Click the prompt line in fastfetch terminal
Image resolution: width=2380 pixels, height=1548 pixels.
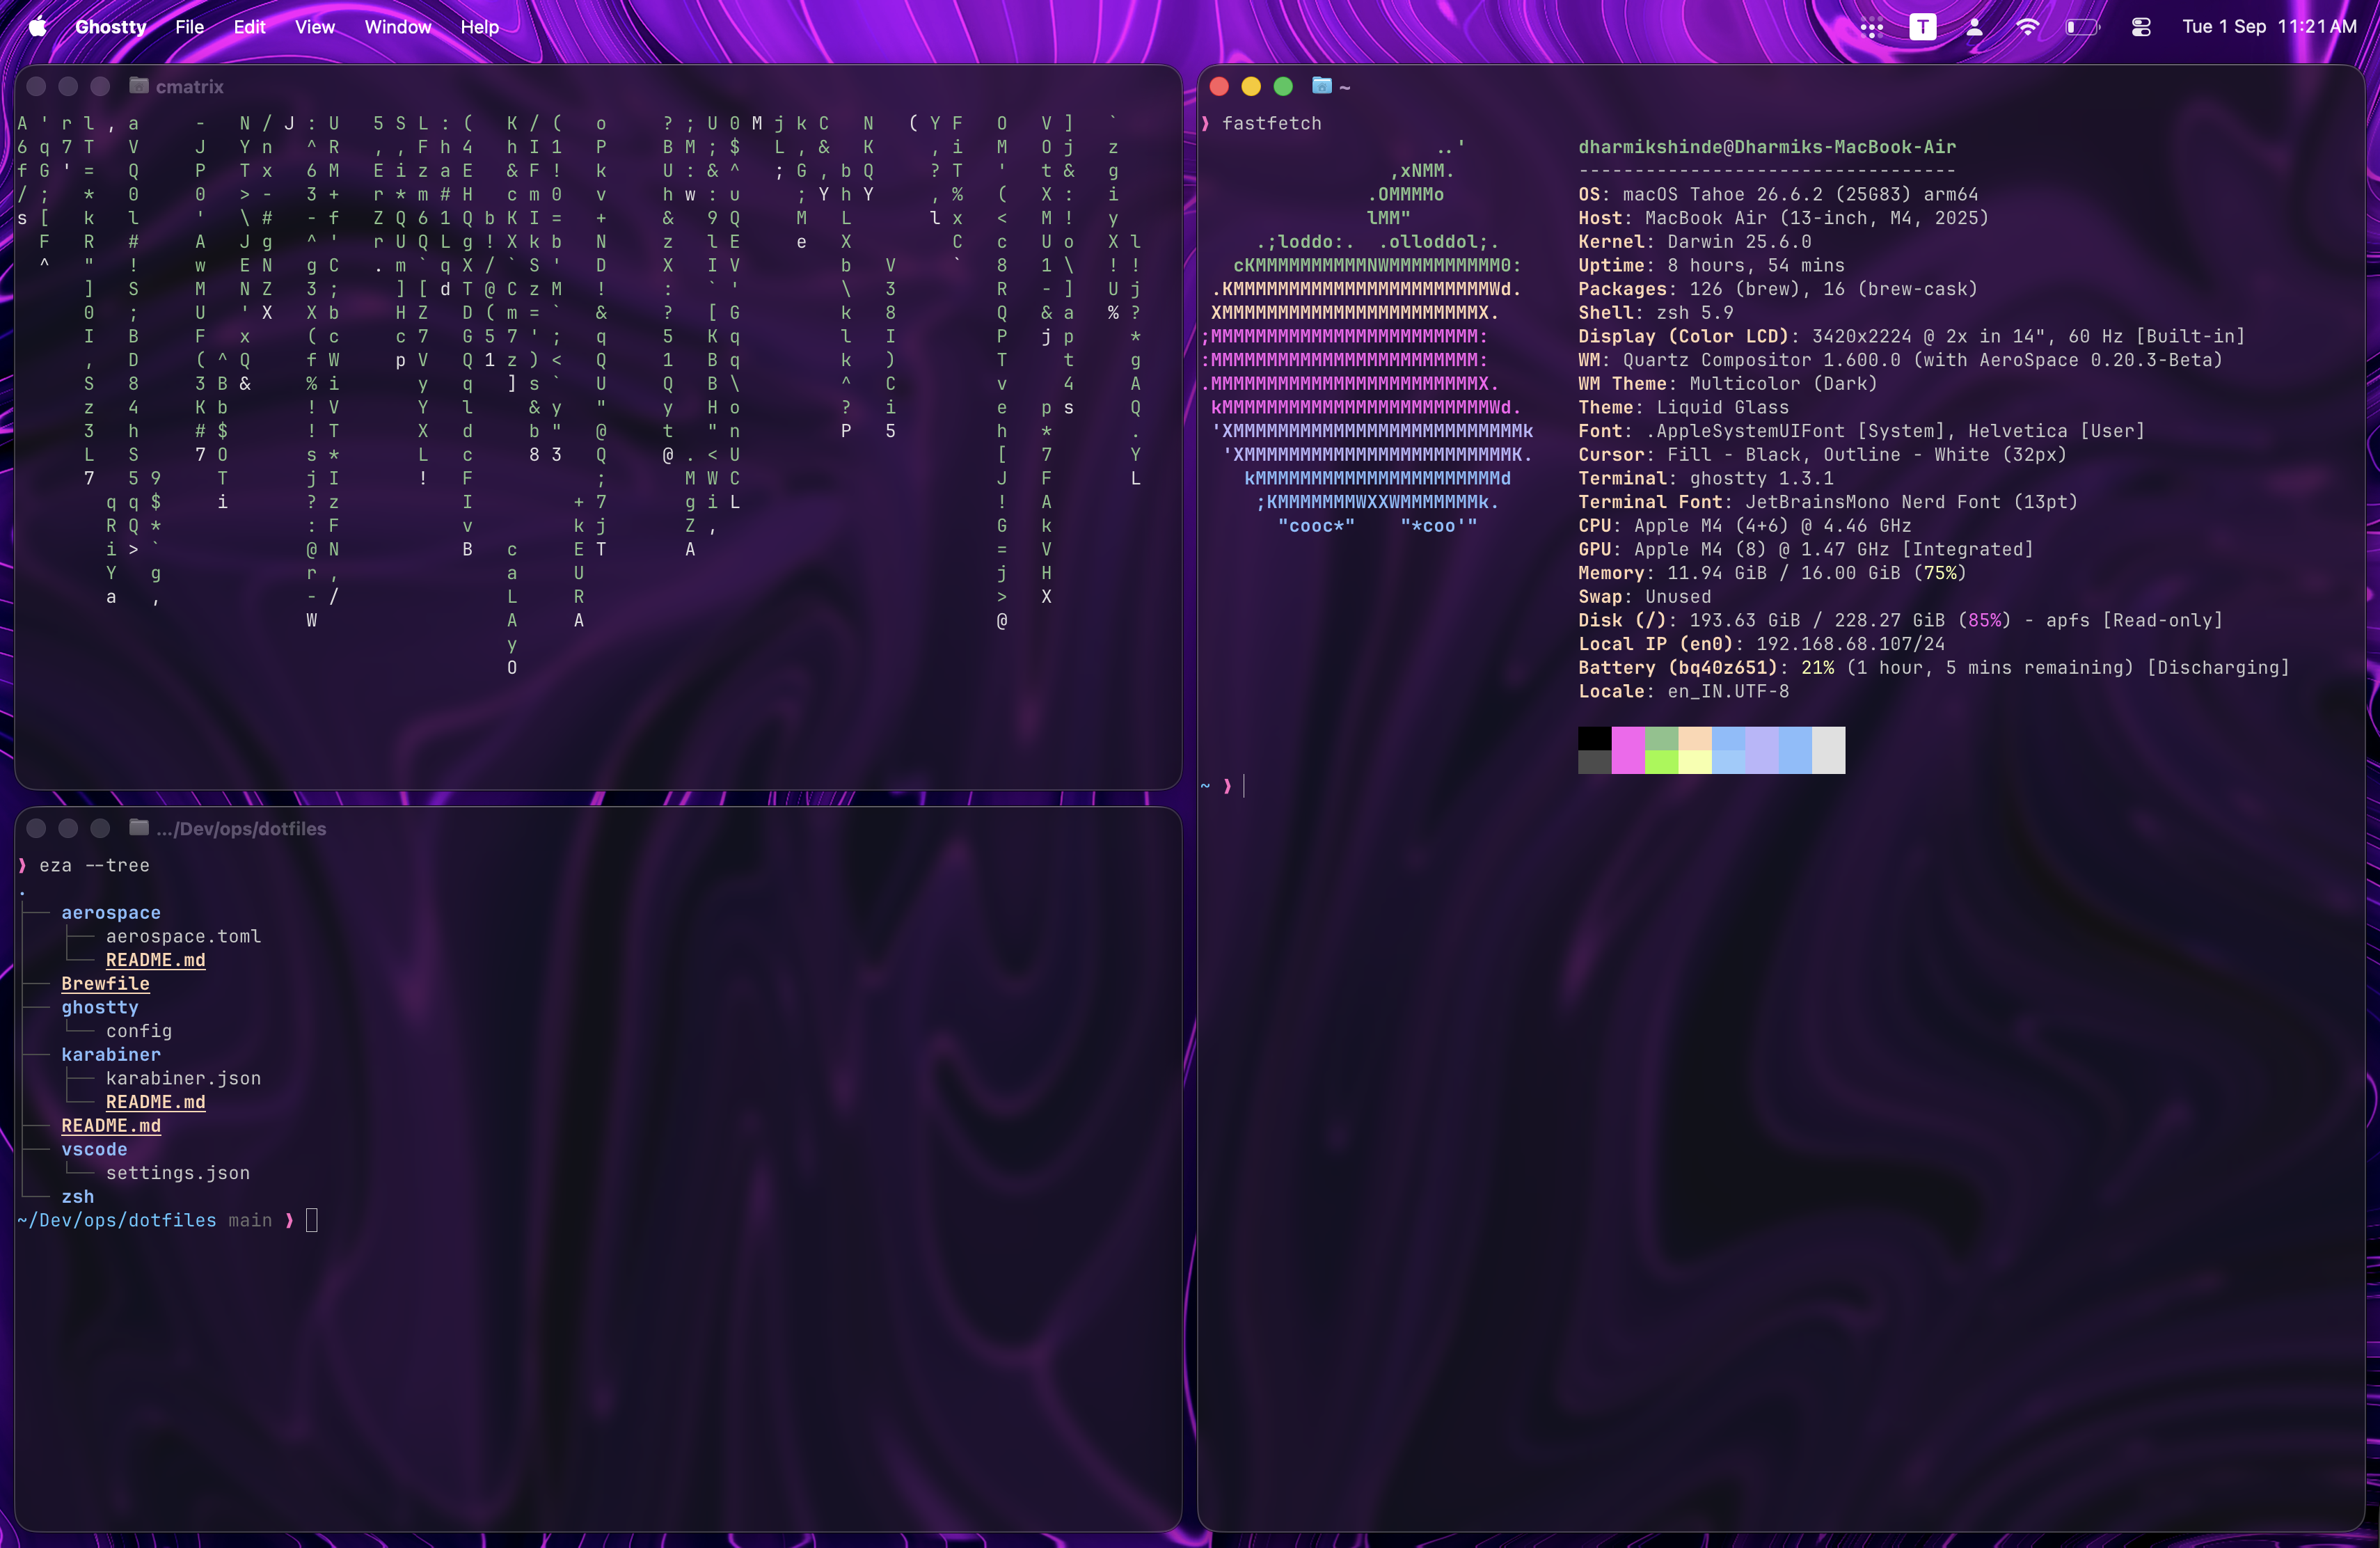pos(1223,786)
